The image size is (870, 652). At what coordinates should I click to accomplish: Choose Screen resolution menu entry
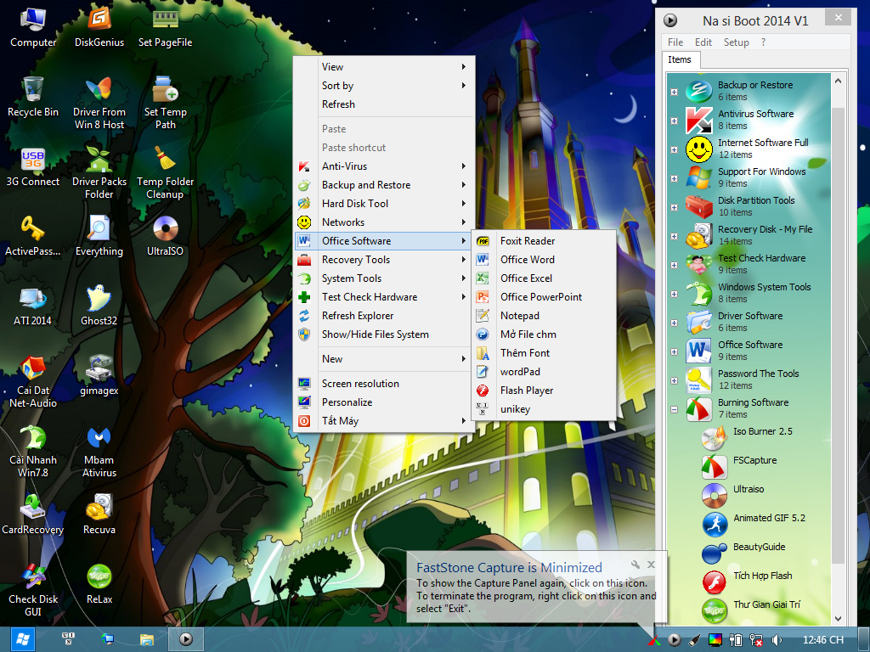384,384
